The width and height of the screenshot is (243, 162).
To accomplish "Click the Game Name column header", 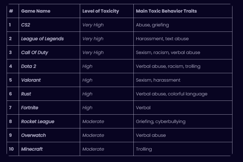I will point(36,11).
